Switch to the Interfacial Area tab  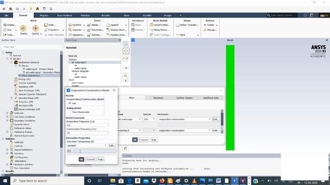(x=211, y=98)
